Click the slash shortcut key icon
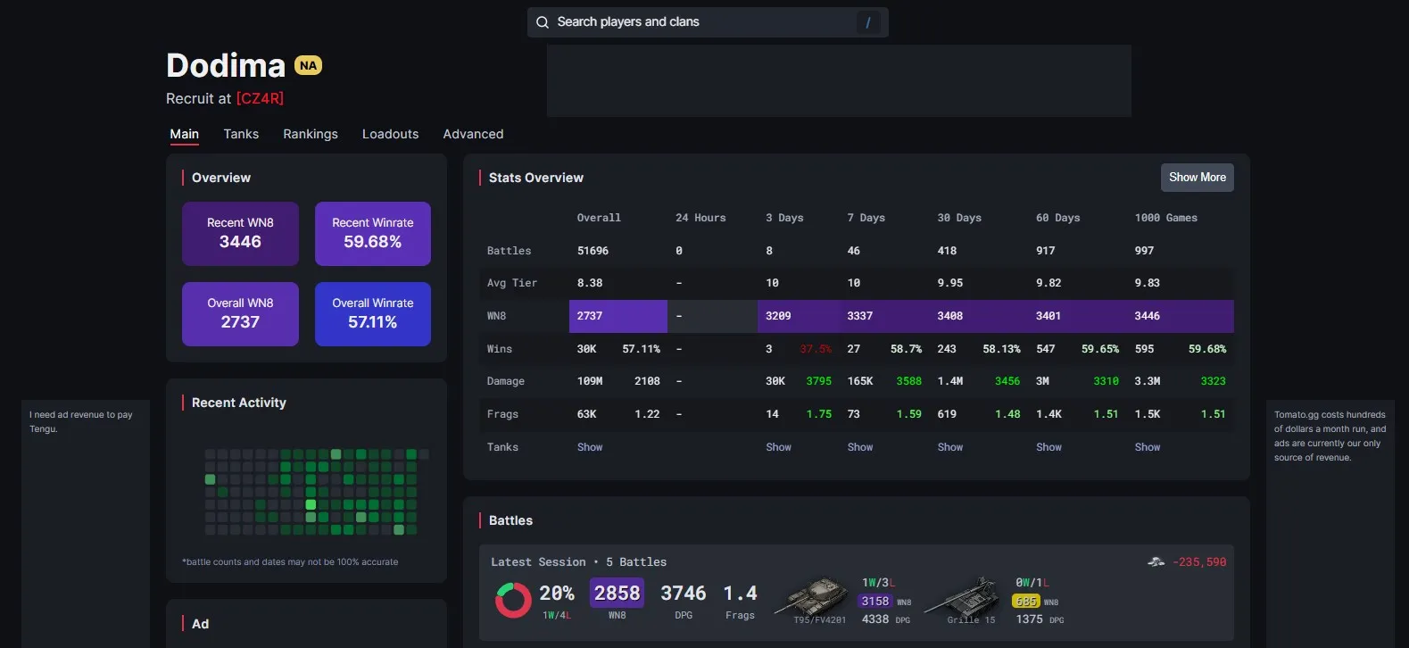1409x648 pixels. click(868, 22)
